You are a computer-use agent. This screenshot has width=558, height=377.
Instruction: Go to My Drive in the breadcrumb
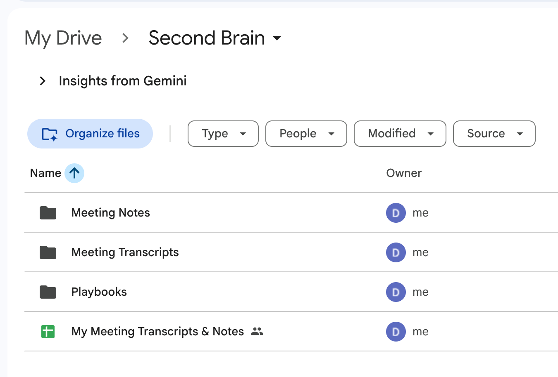[x=63, y=38]
